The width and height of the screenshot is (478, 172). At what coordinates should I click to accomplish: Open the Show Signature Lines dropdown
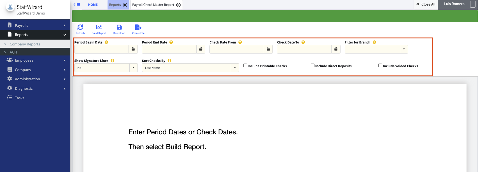[x=134, y=68]
